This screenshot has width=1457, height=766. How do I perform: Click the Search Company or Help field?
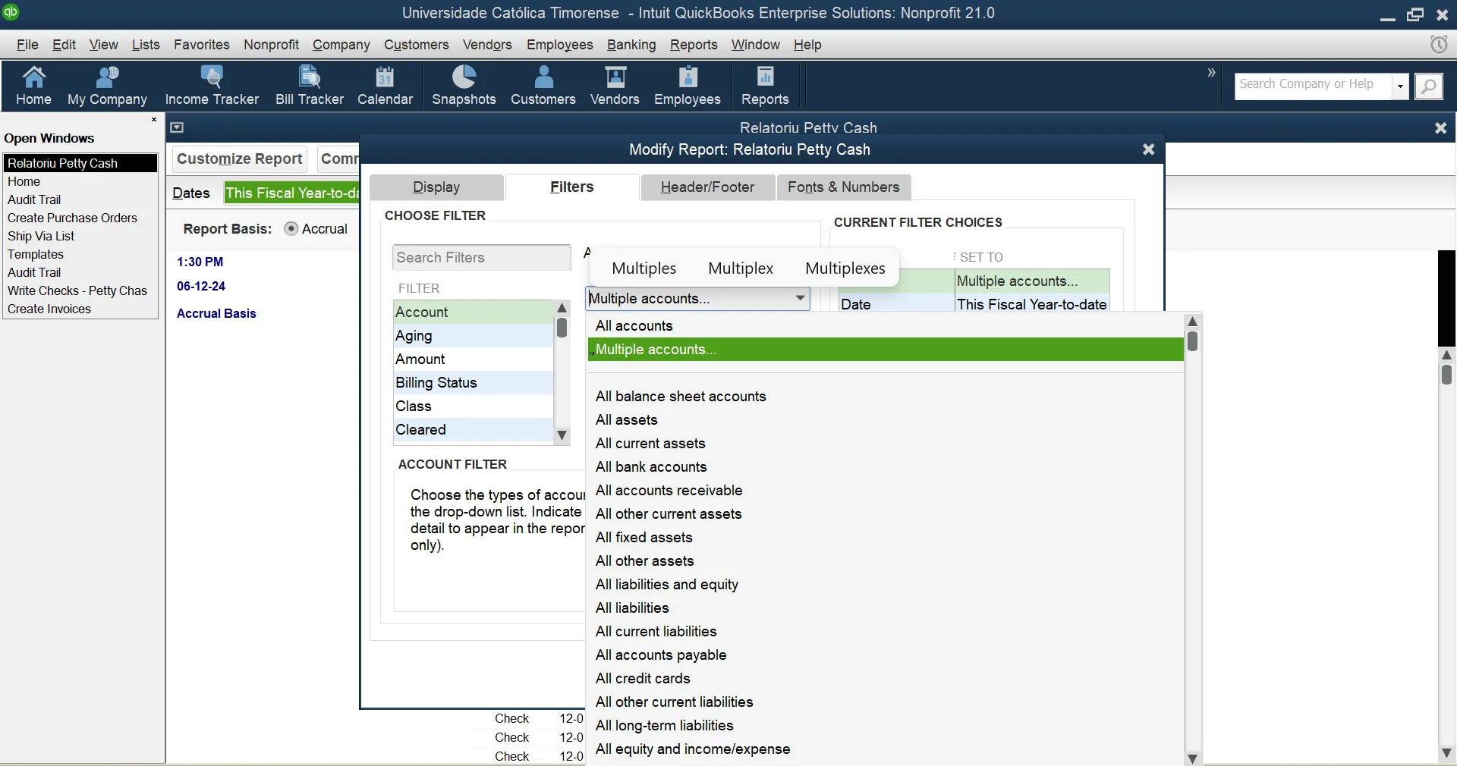point(1314,85)
